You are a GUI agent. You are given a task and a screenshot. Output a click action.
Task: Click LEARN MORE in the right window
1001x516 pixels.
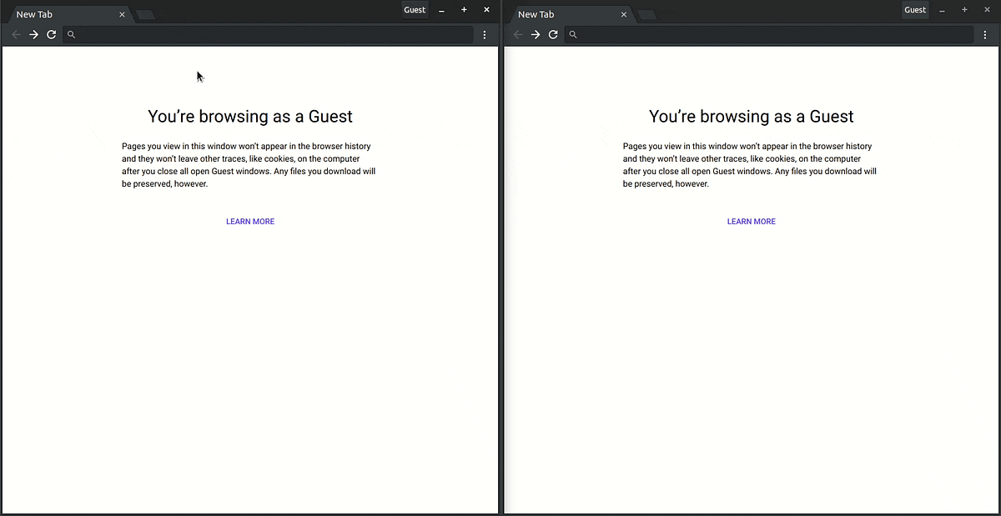[x=751, y=221]
